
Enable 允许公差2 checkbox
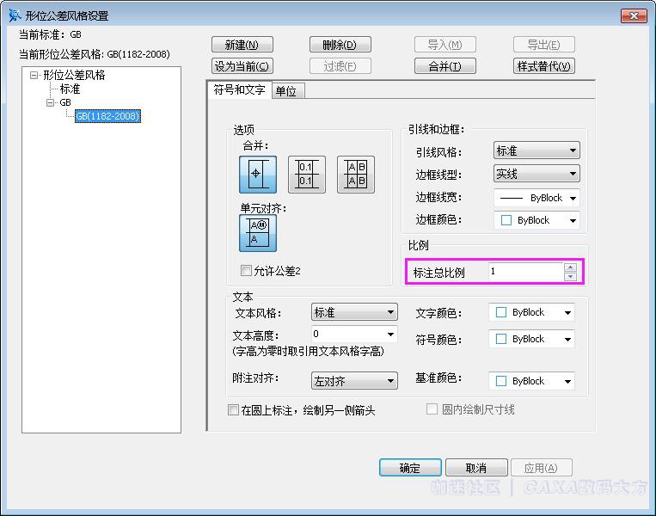[x=247, y=271]
